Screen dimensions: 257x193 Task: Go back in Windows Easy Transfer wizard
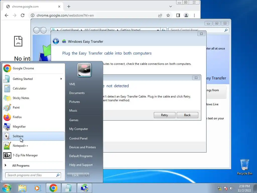point(56,41)
